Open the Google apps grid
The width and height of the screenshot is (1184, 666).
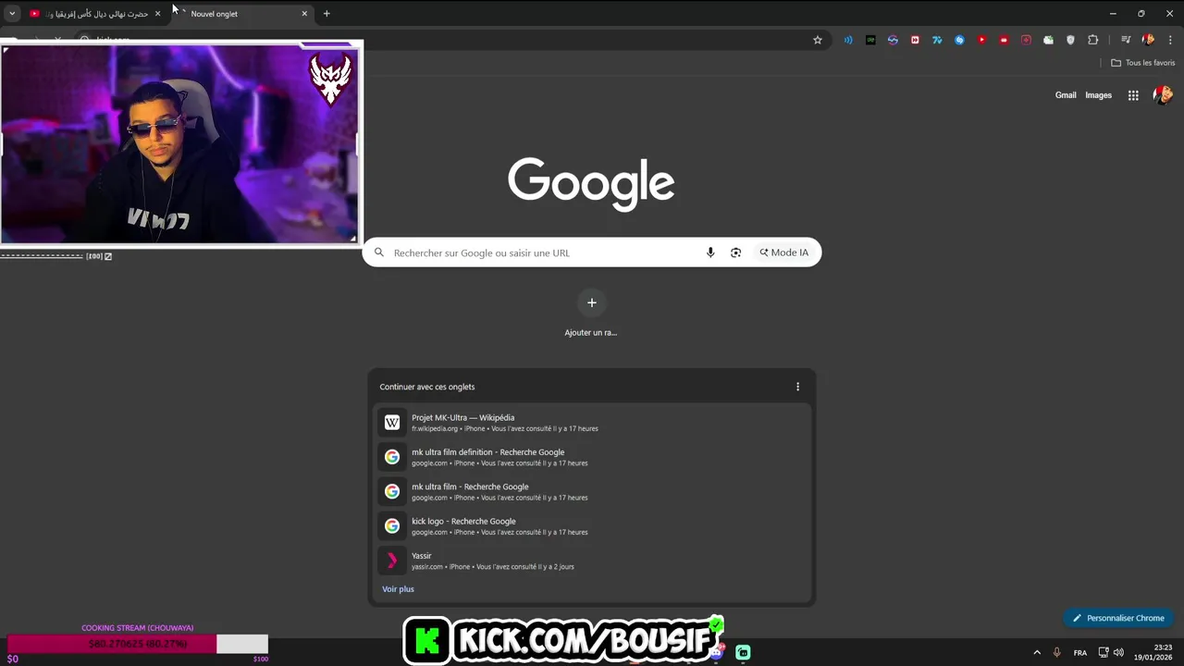point(1133,95)
